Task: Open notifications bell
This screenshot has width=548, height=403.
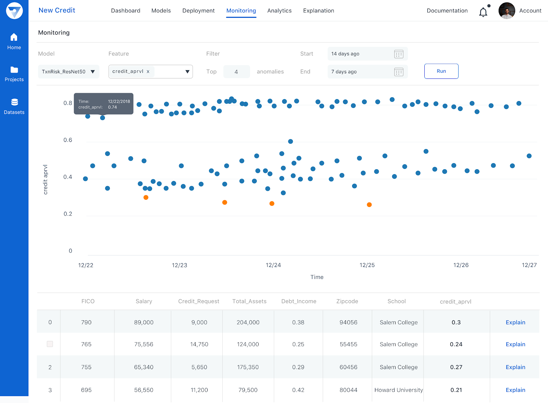Action: click(483, 12)
